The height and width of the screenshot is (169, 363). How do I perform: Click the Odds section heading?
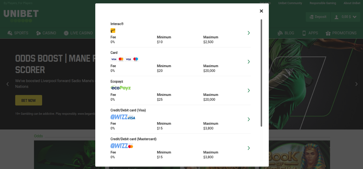pos(38,136)
